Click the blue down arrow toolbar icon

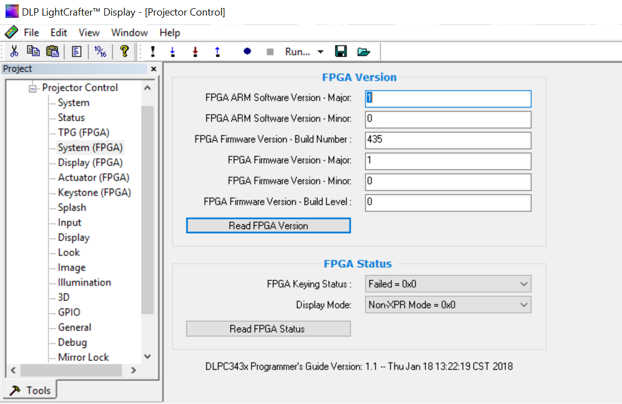point(173,52)
